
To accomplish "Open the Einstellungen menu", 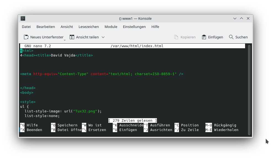I will click(x=134, y=27).
